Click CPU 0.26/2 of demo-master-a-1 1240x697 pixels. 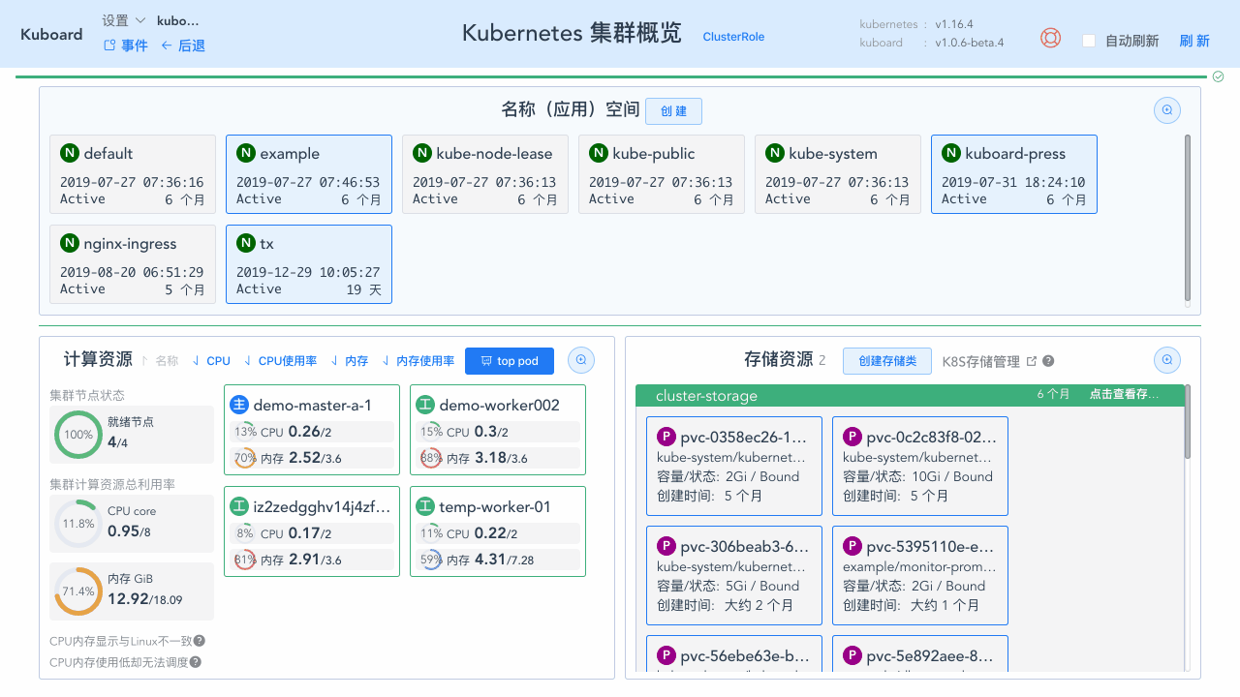(x=311, y=432)
